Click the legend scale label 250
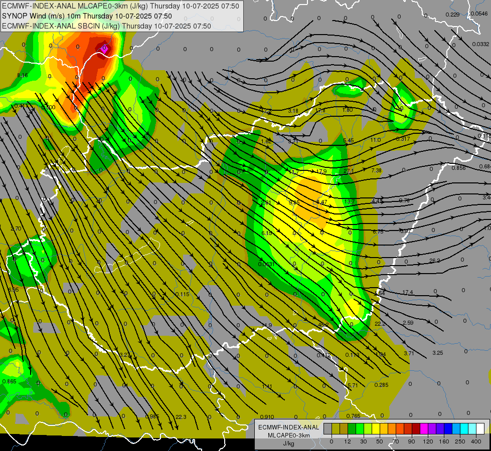 [x=460, y=441]
